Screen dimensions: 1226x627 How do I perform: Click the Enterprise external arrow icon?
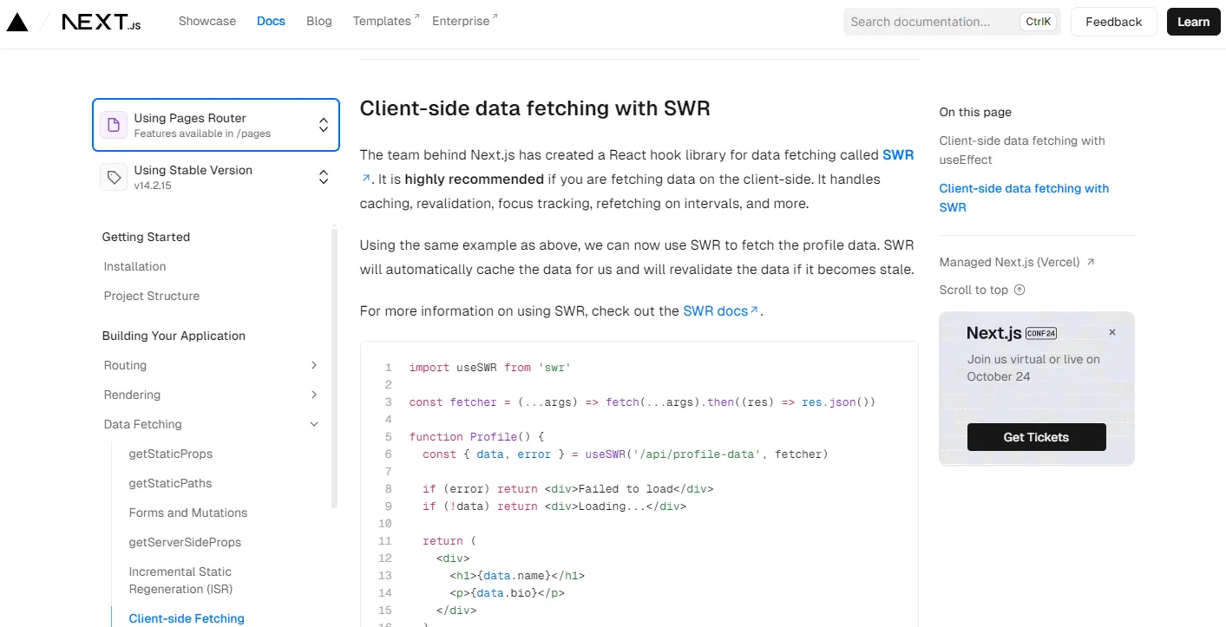point(495,16)
